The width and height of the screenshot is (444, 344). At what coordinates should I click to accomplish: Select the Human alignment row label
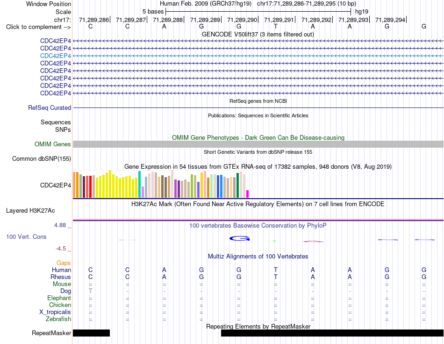61,270
